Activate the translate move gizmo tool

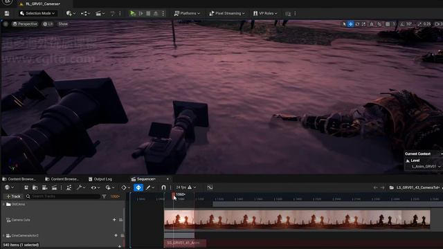tap(351, 24)
